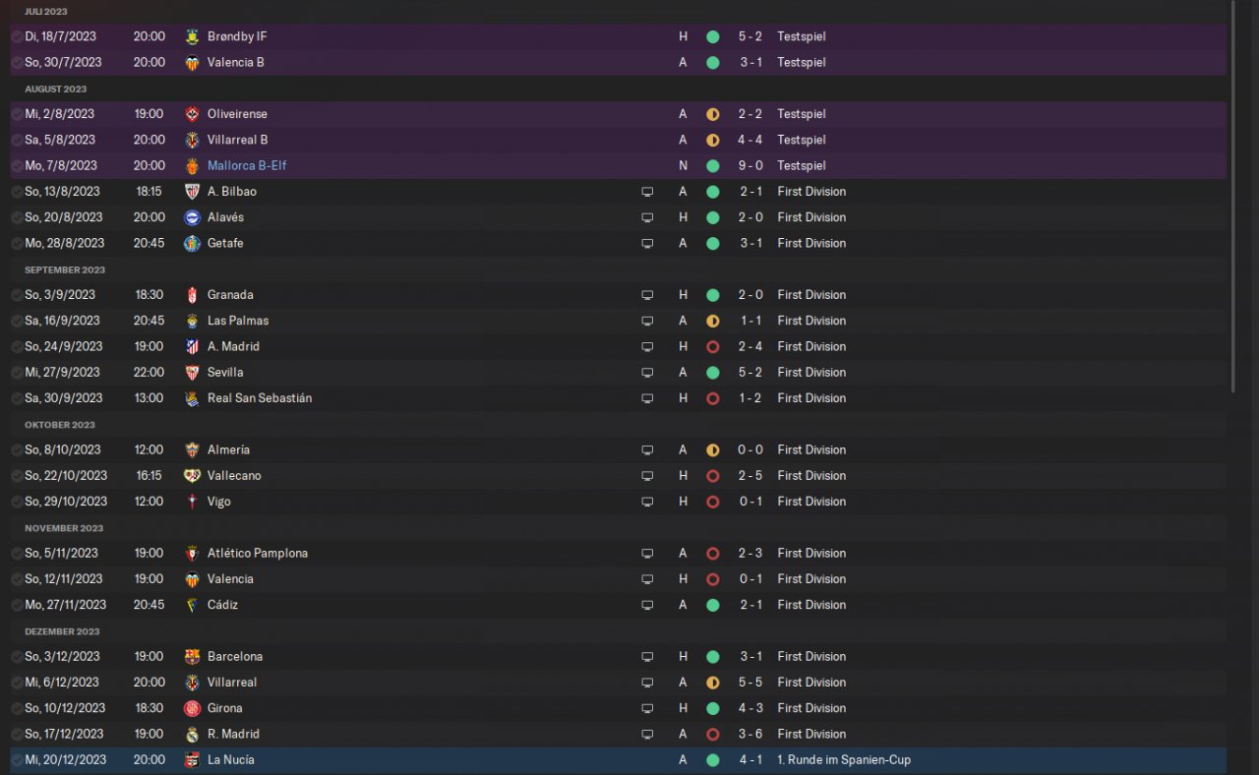Click the A. Madrid club crest

pyautogui.click(x=192, y=347)
